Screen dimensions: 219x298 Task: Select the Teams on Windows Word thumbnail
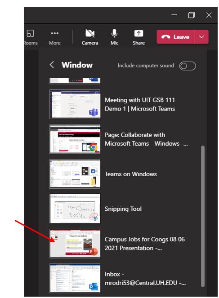point(75,174)
